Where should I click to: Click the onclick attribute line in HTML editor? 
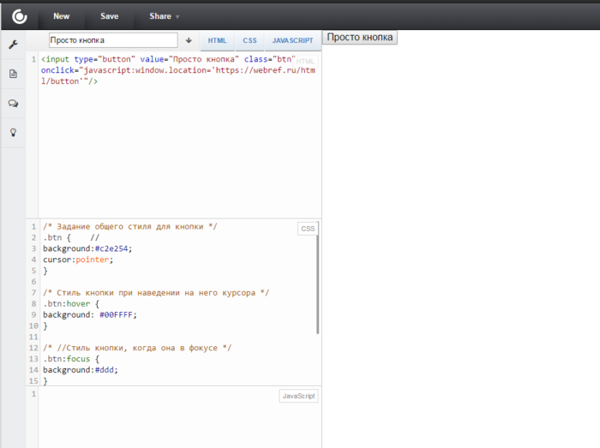pos(178,70)
